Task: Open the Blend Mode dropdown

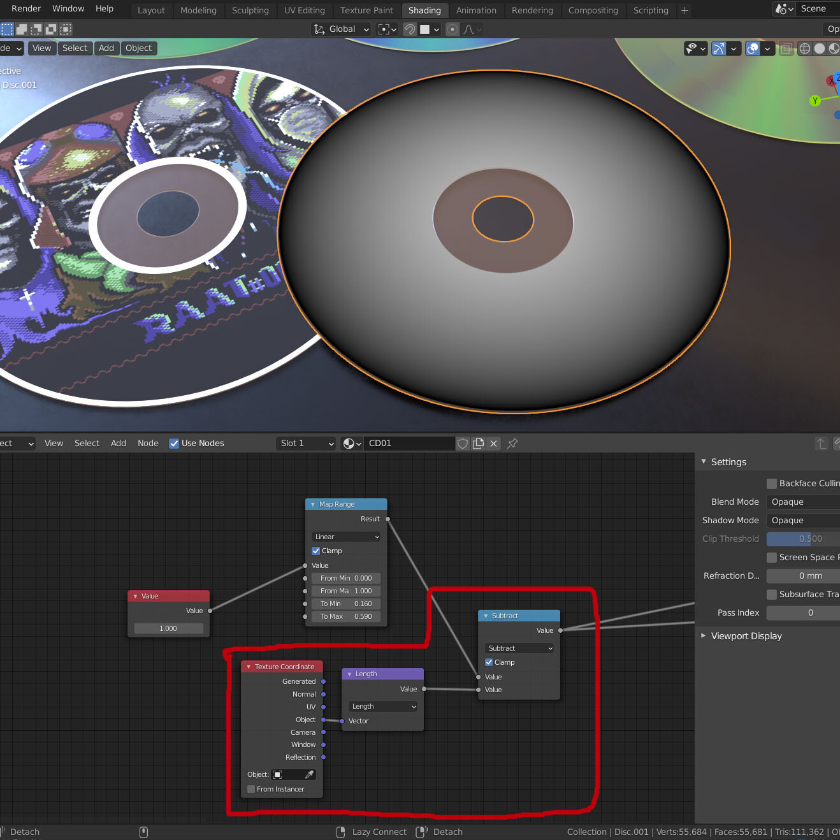Action: 803,502
